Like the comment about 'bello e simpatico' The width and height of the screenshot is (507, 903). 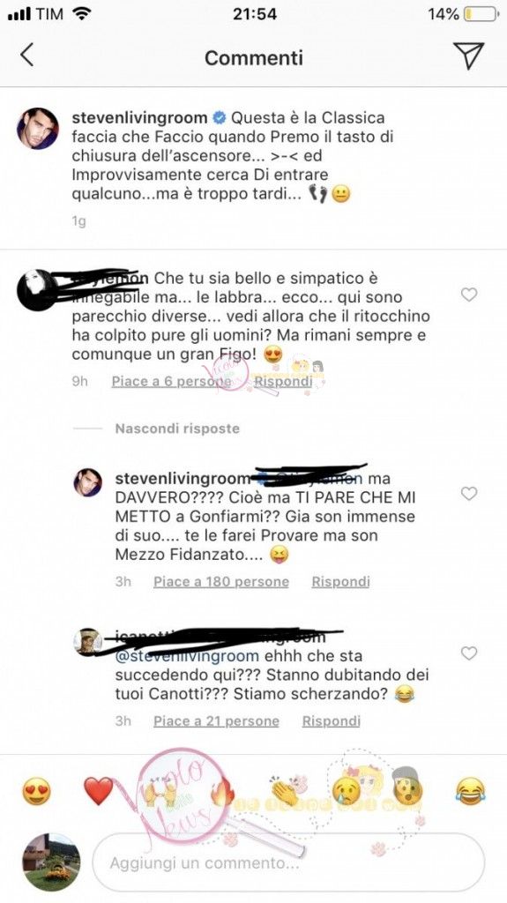click(469, 295)
